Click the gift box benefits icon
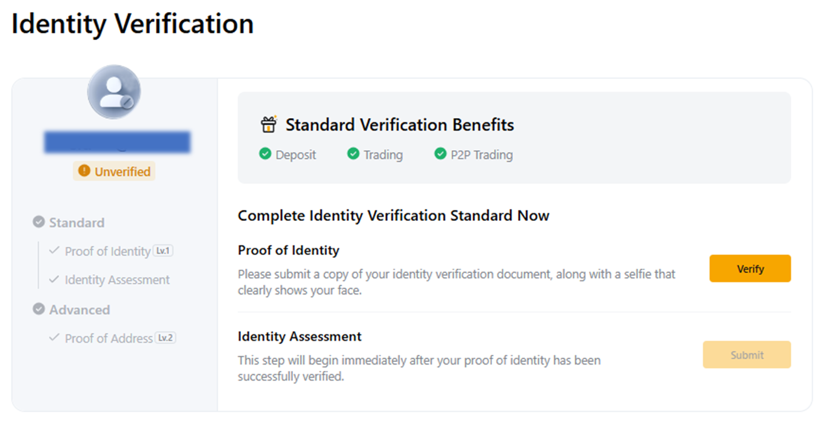Image resolution: width=828 pixels, height=428 pixels. [x=268, y=125]
